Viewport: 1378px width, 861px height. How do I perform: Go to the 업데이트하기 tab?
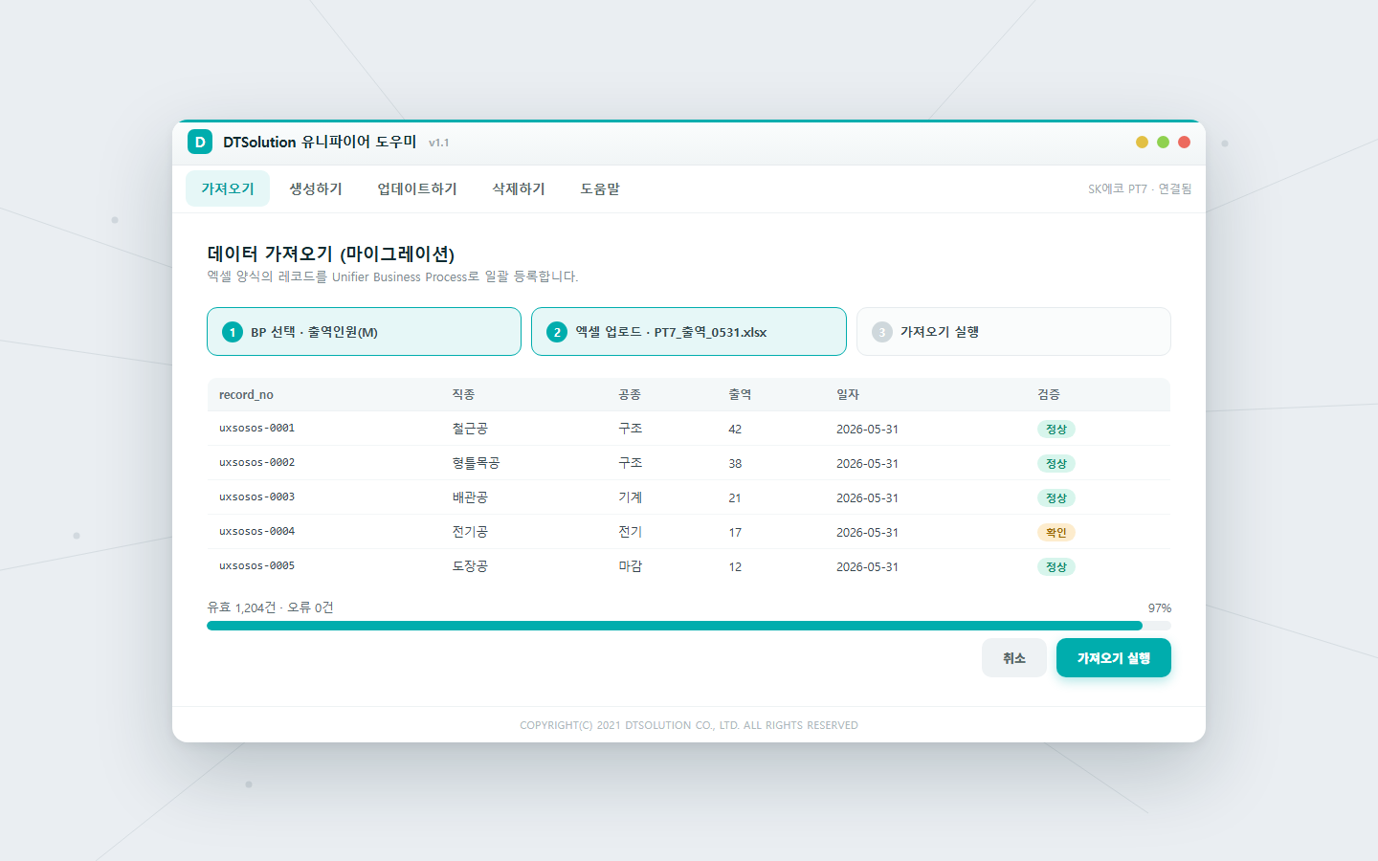(417, 188)
